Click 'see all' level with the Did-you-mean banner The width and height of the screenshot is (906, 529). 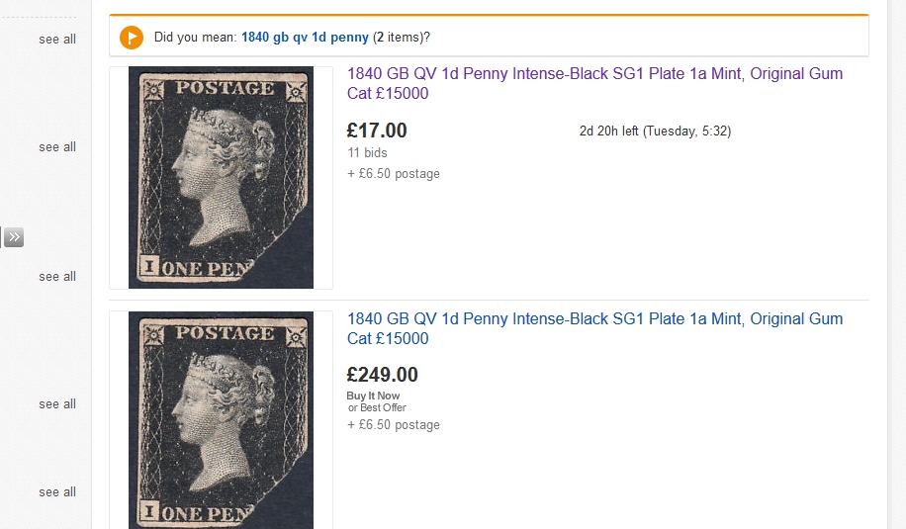coord(57,40)
